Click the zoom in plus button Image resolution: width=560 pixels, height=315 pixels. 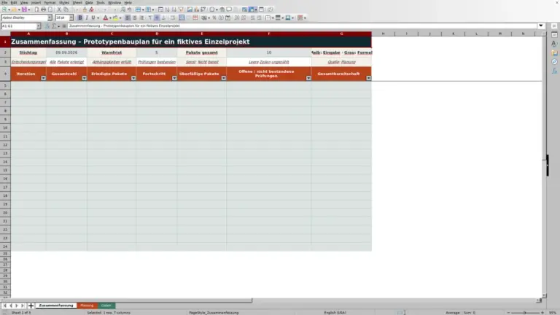pos(542,313)
